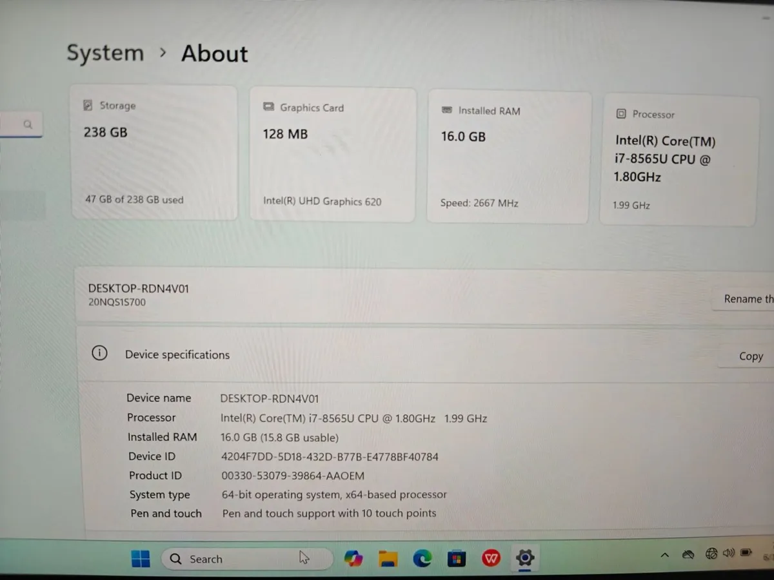Click the info icon beside Device specifications

[x=99, y=353]
